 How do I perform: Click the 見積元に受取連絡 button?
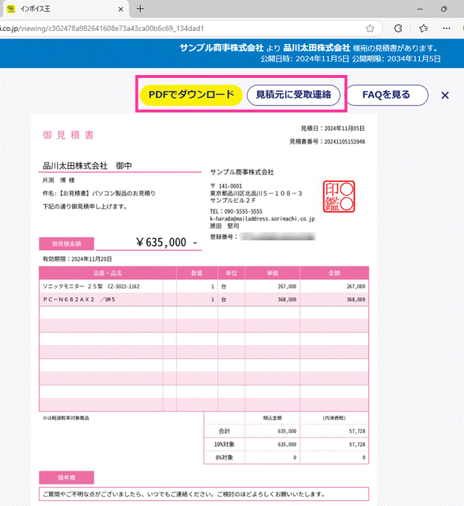click(293, 95)
